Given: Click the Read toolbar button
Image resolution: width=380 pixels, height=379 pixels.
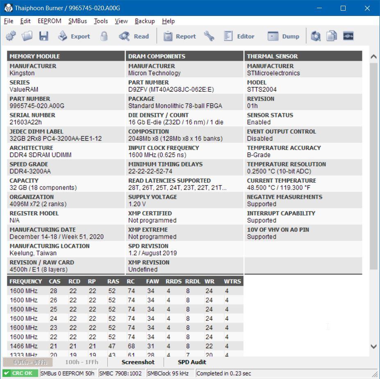Looking at the screenshot, I should [x=134, y=36].
